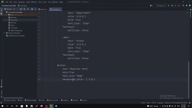The width and height of the screenshot is (192, 108).
Task: Open Notifications bell on right sidebar
Action: coord(191,10)
